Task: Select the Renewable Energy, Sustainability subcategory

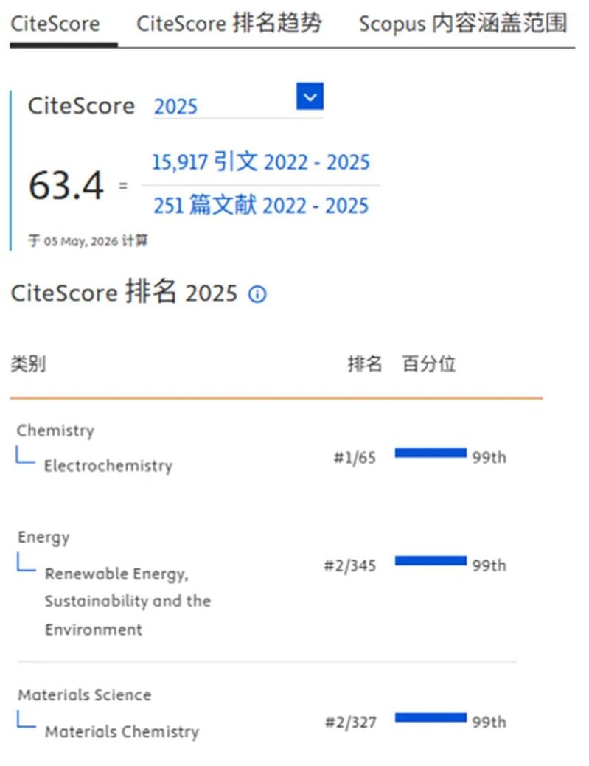Action: (128, 601)
